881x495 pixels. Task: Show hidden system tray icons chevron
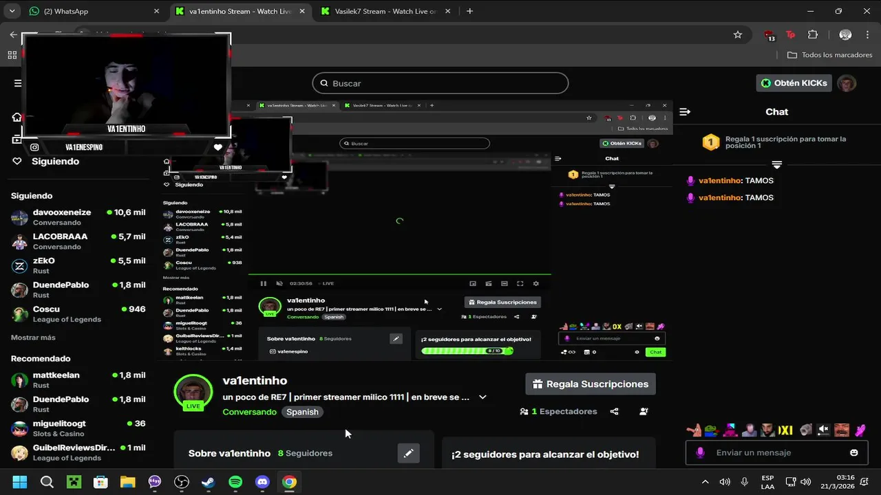[705, 482]
